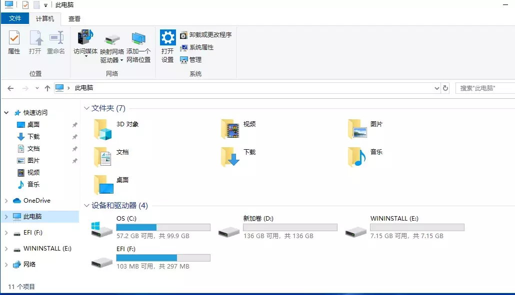Click 系统属性 in ribbon
The width and height of the screenshot is (515, 295).
(x=197, y=47)
